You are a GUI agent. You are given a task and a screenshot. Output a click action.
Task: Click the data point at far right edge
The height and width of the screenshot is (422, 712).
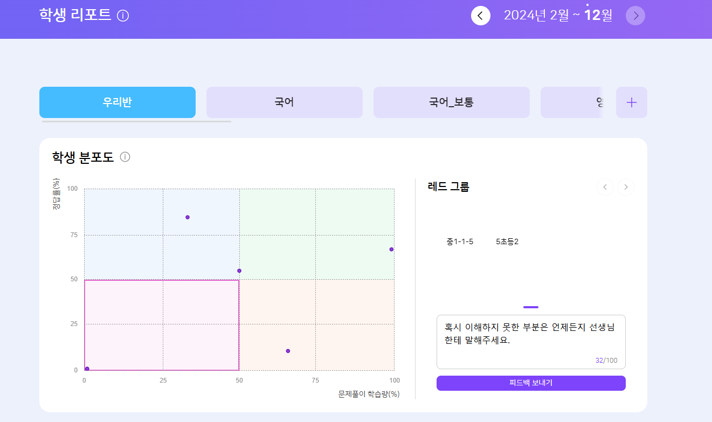391,249
